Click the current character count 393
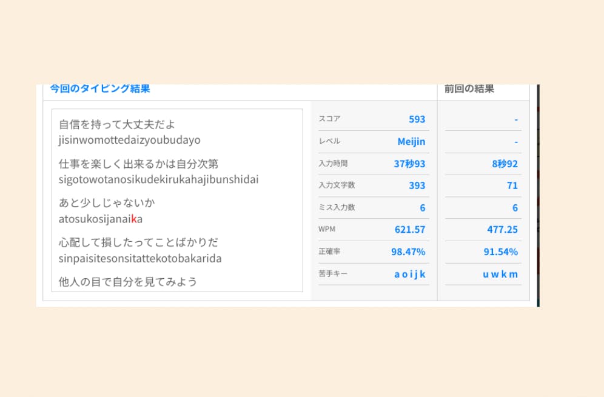This screenshot has height=397, width=604. pyautogui.click(x=417, y=185)
